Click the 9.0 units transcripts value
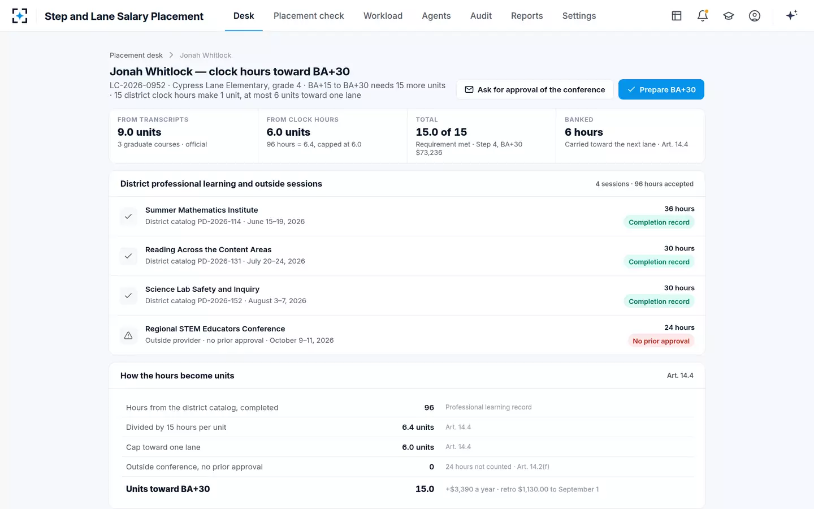Image resolution: width=814 pixels, height=509 pixels. coord(140,132)
